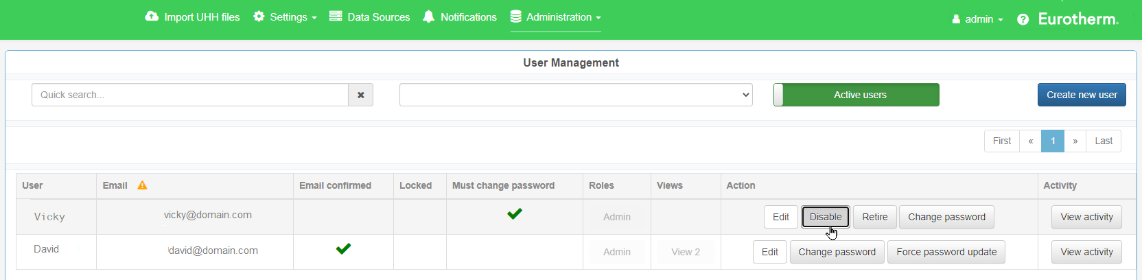The height and width of the screenshot is (280, 1142).
Task: Click the Import UHH files cloud icon
Action: (152, 16)
